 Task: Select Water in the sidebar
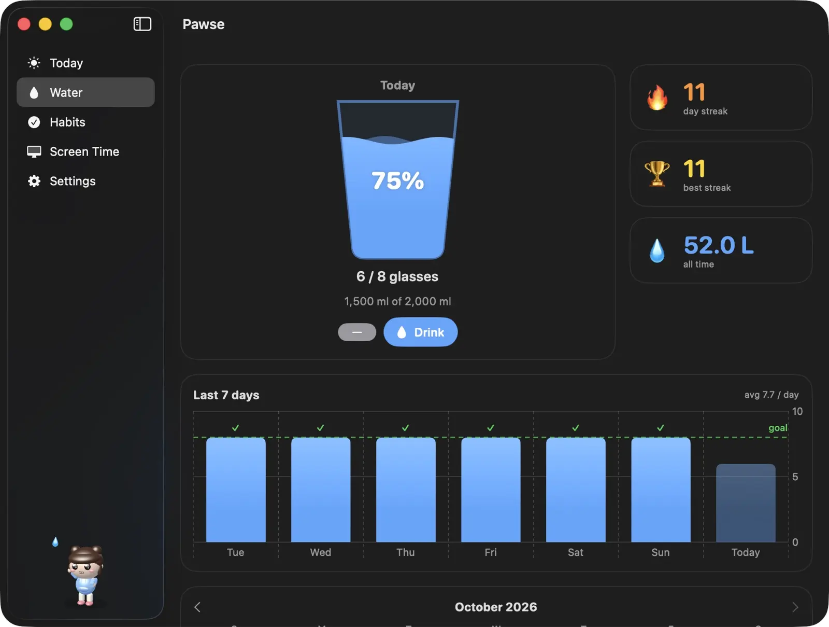click(85, 92)
